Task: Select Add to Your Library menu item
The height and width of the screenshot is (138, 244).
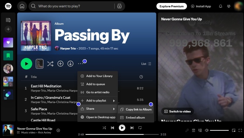Action: pyautogui.click(x=98, y=76)
